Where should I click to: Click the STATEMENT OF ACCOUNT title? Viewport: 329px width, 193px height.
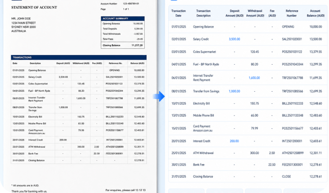[x=34, y=7]
